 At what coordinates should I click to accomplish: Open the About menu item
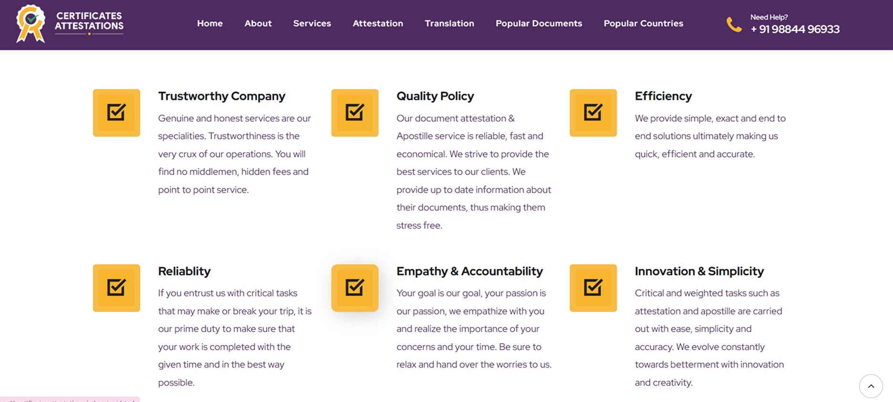(x=258, y=23)
